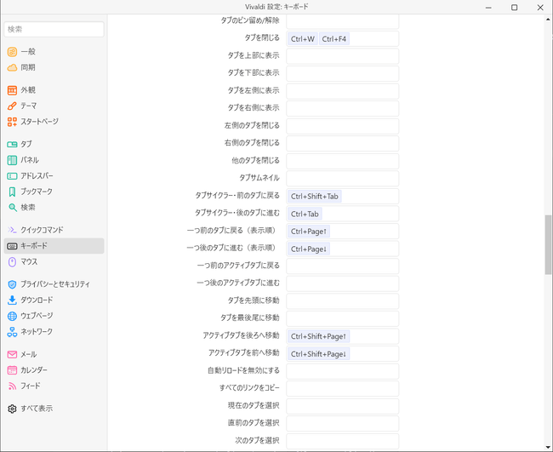
Task: Click the タブを下部に表示 shortcut field
Action: [343, 73]
